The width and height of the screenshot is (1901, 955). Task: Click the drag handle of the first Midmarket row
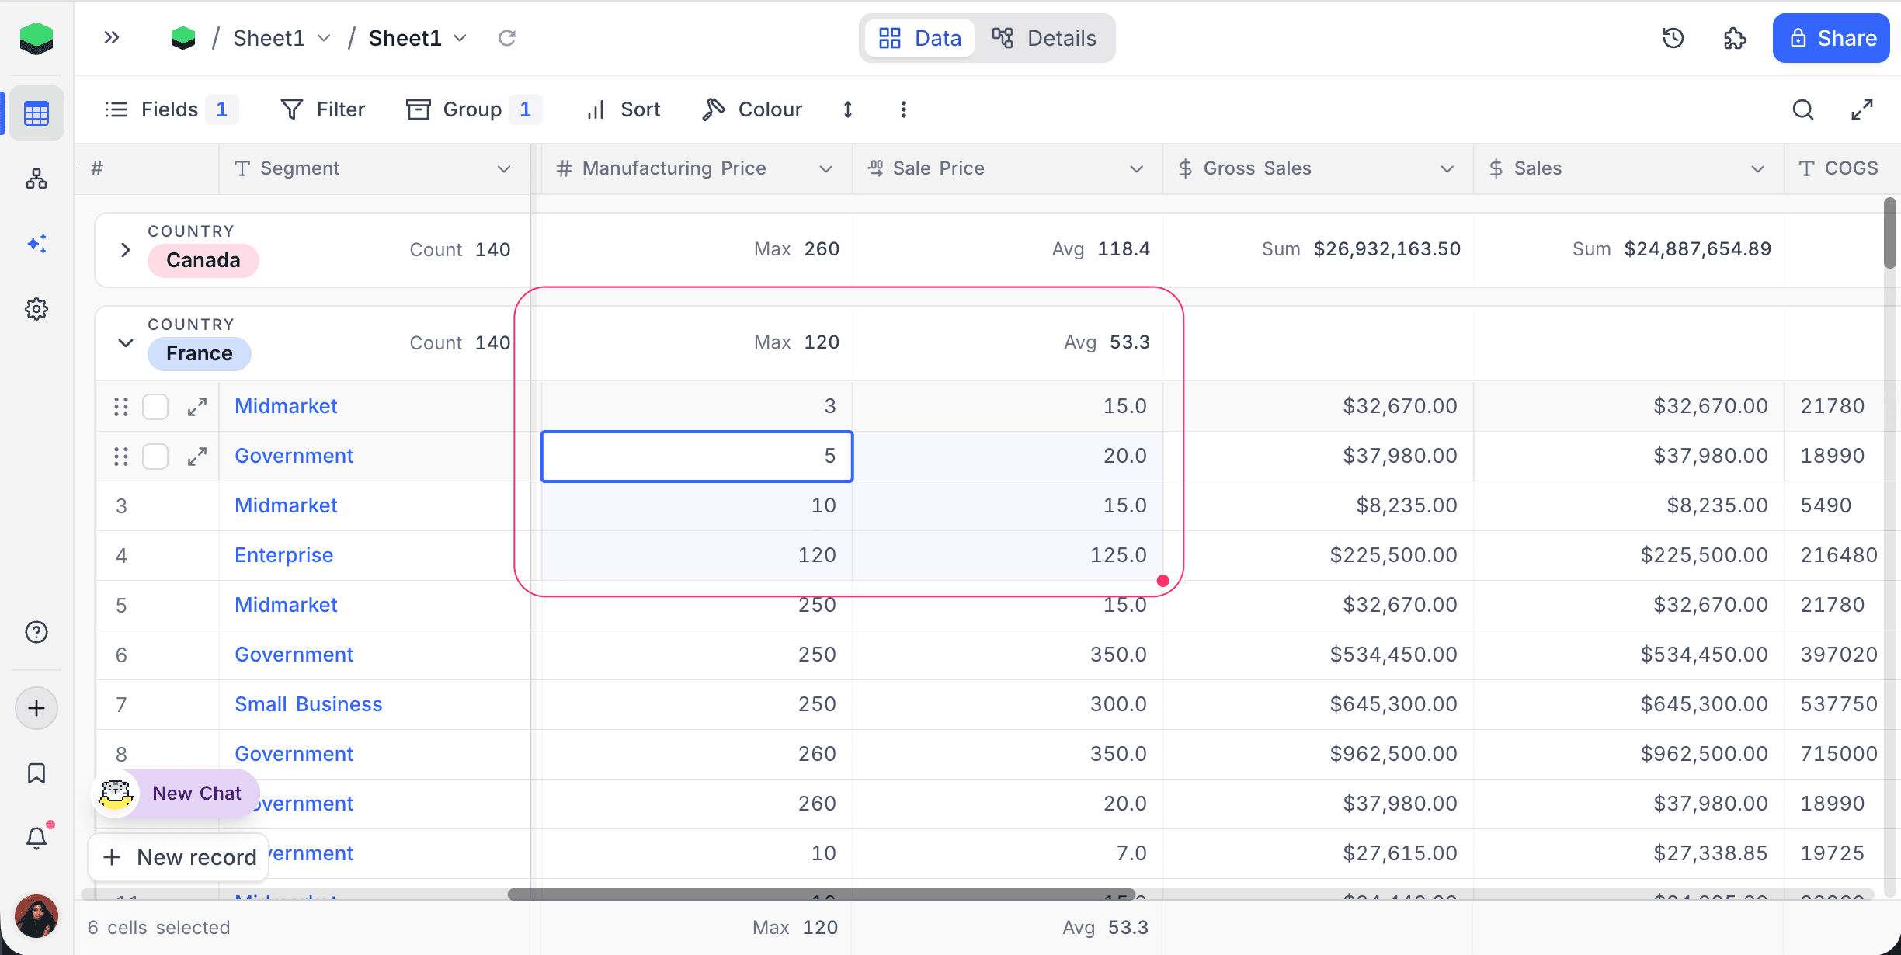pos(121,406)
